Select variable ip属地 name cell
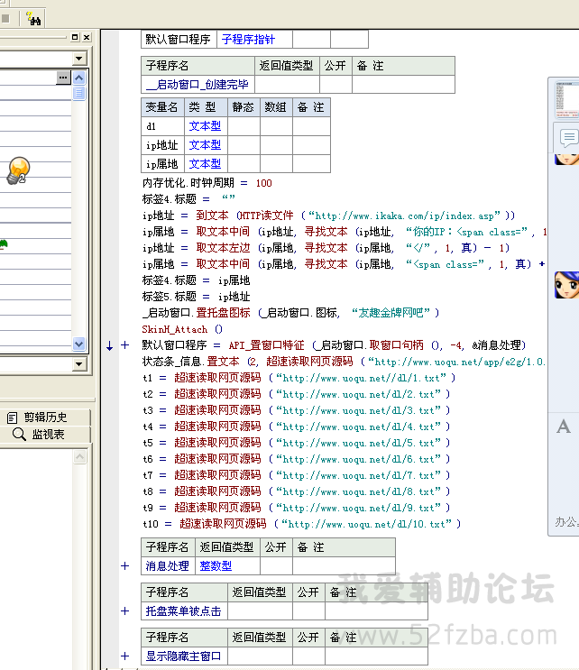The image size is (579, 670). pyautogui.click(x=163, y=164)
